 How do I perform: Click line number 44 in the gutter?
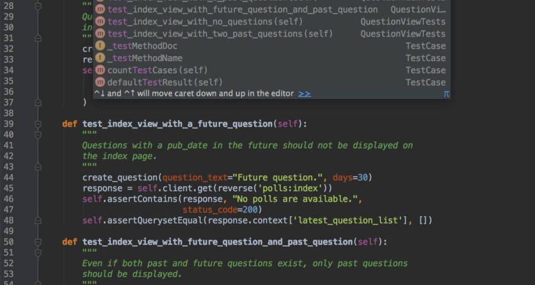8,178
